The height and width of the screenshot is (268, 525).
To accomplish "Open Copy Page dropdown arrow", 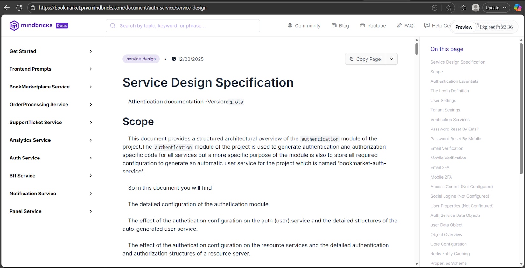I will click(x=391, y=59).
